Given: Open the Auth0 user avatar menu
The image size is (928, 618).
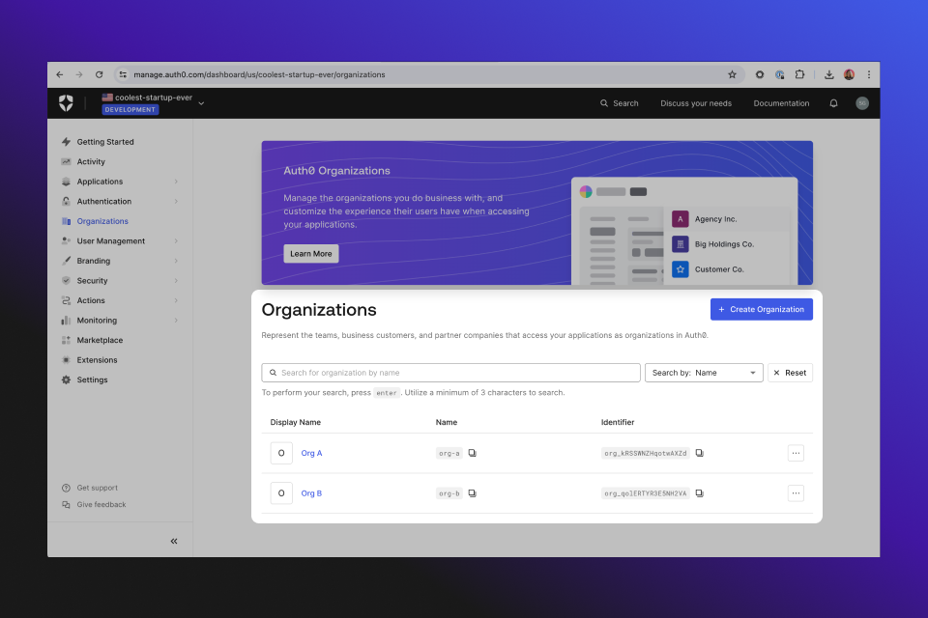Looking at the screenshot, I should point(862,103).
